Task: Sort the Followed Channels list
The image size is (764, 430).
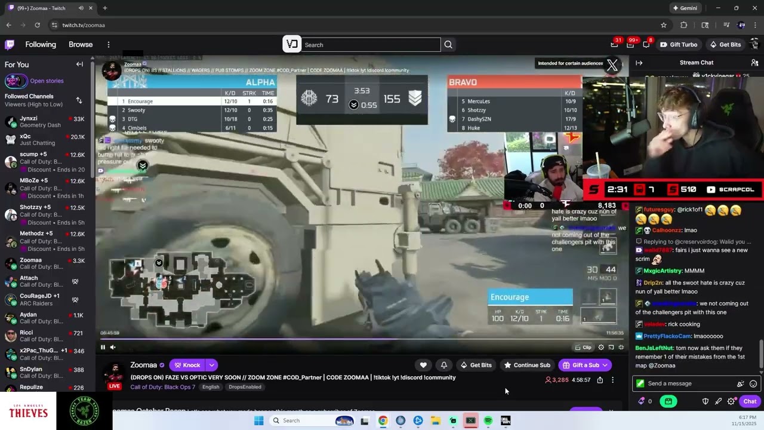Action: [79, 100]
